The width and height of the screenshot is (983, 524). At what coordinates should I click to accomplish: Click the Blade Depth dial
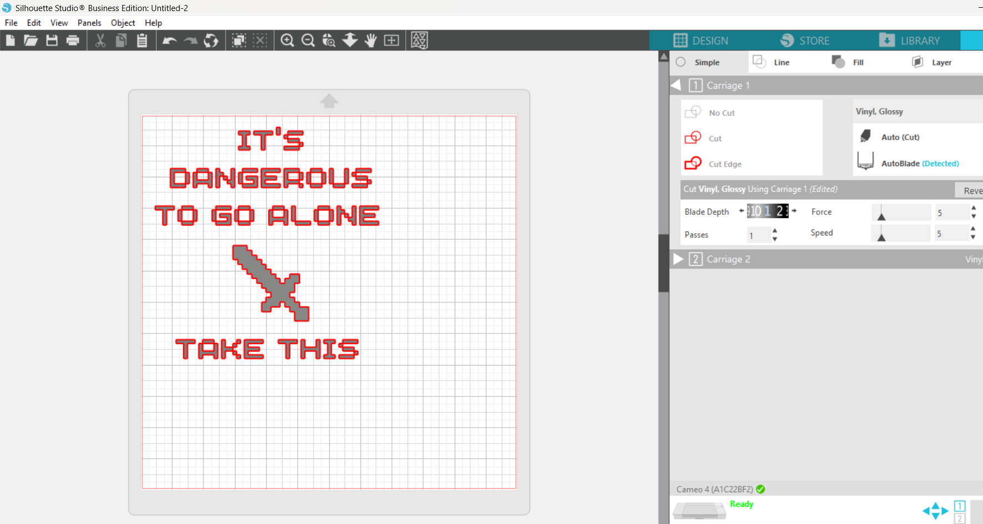click(768, 210)
